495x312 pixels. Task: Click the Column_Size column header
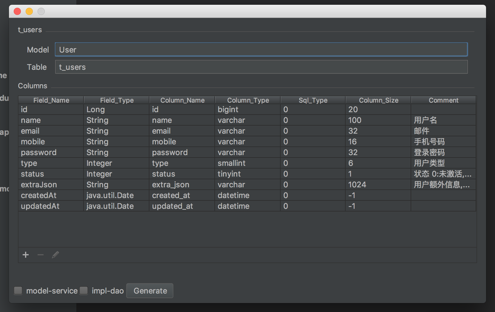point(378,100)
